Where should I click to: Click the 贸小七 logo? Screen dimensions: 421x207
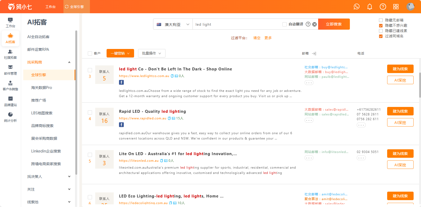[20, 7]
